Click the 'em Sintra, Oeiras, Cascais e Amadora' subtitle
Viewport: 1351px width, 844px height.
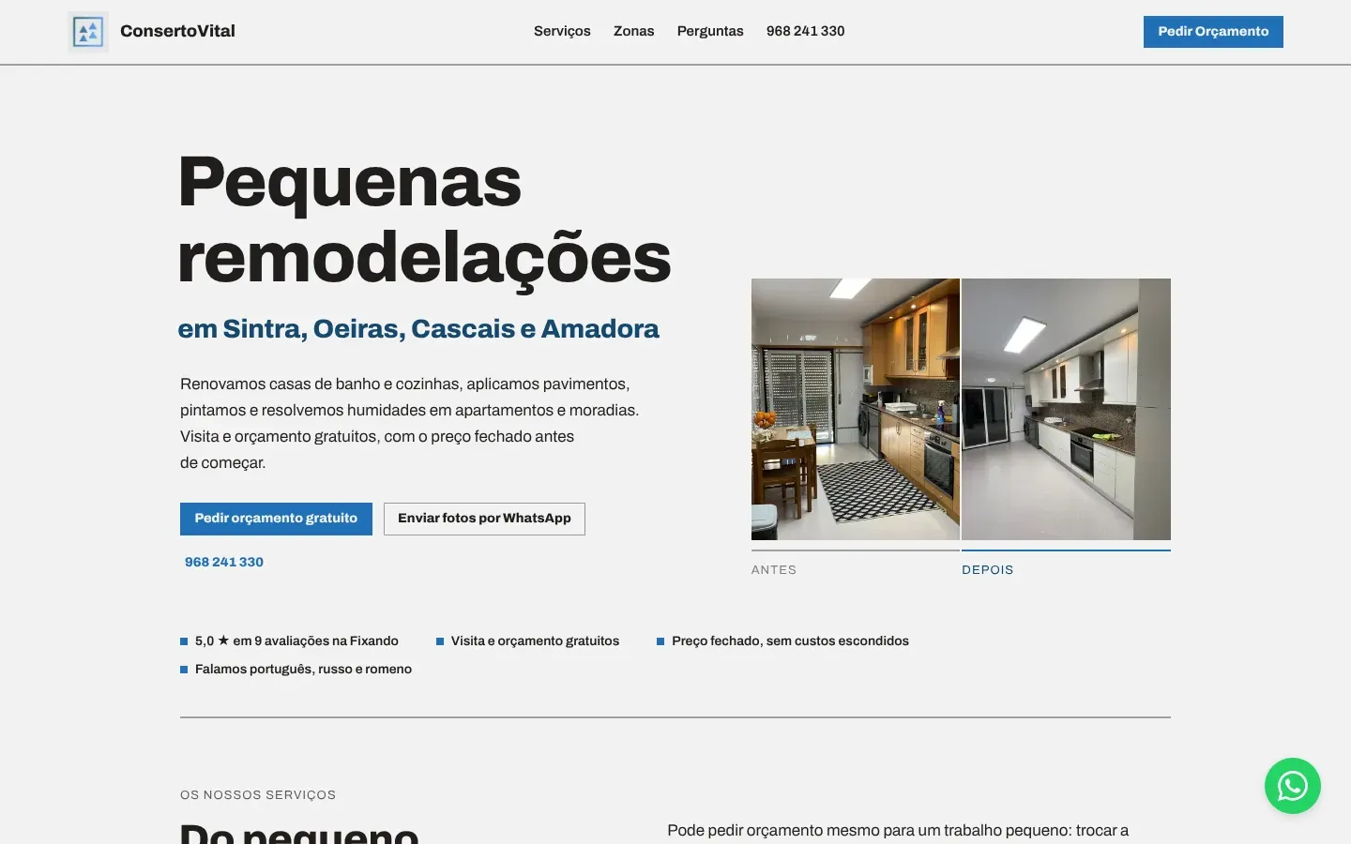[x=418, y=329]
